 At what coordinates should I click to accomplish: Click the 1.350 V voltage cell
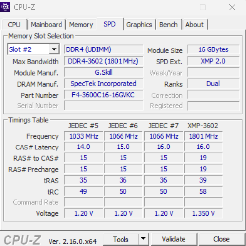pos(203,213)
